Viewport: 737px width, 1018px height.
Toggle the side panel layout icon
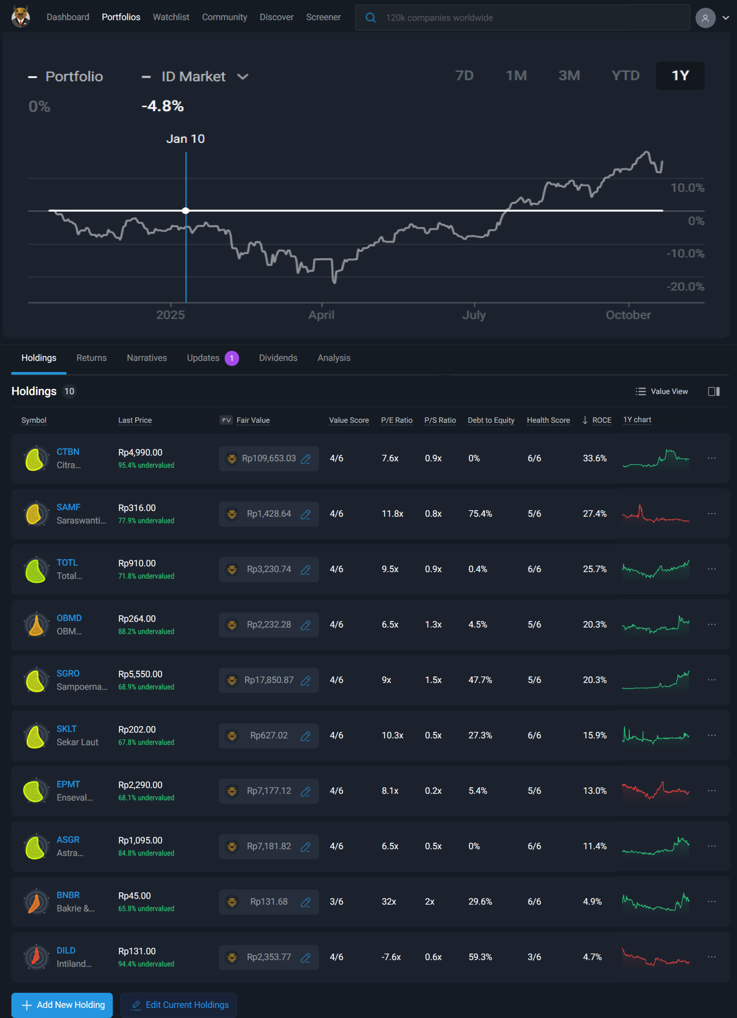click(713, 392)
